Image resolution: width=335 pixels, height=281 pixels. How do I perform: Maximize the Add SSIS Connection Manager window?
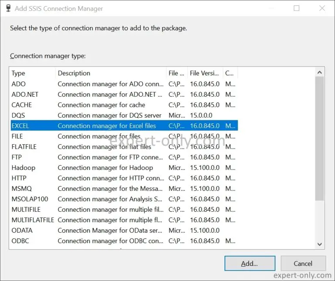pyautogui.click(x=297, y=8)
